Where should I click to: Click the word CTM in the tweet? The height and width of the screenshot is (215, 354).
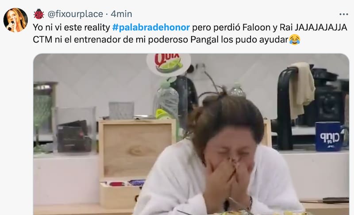(x=42, y=40)
